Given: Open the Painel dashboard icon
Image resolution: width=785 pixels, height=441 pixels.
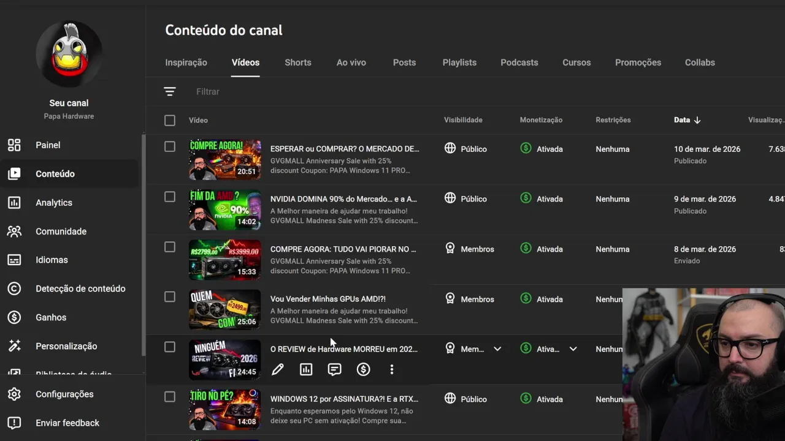Looking at the screenshot, I should 14,145.
